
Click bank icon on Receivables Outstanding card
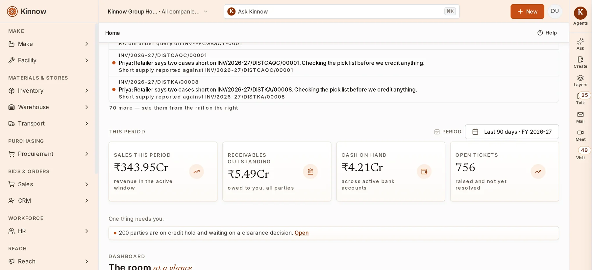310,171
